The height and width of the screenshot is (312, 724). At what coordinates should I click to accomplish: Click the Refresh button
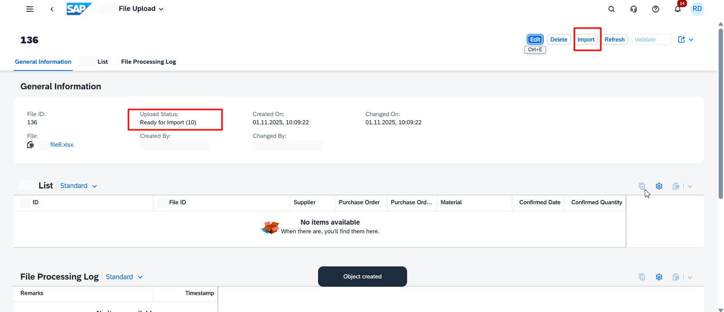614,40
